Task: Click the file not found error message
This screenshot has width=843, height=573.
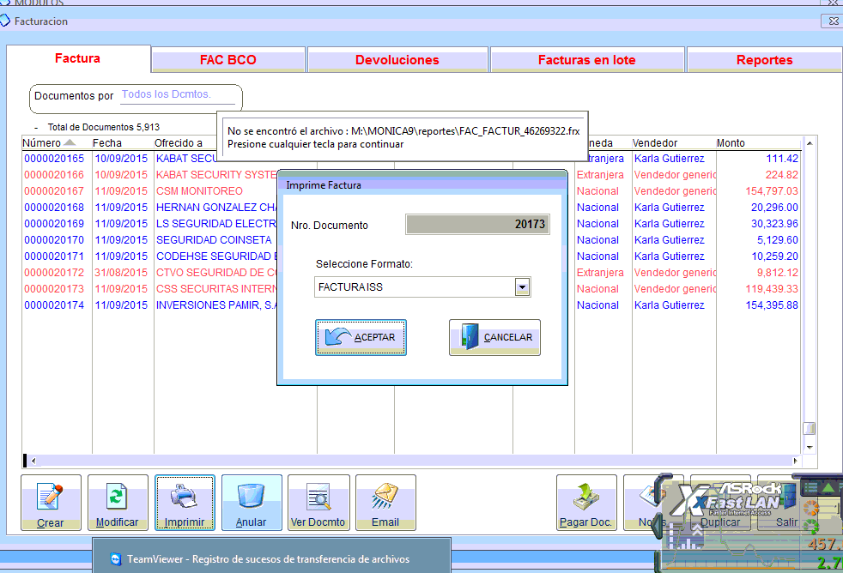Action: tap(403, 137)
